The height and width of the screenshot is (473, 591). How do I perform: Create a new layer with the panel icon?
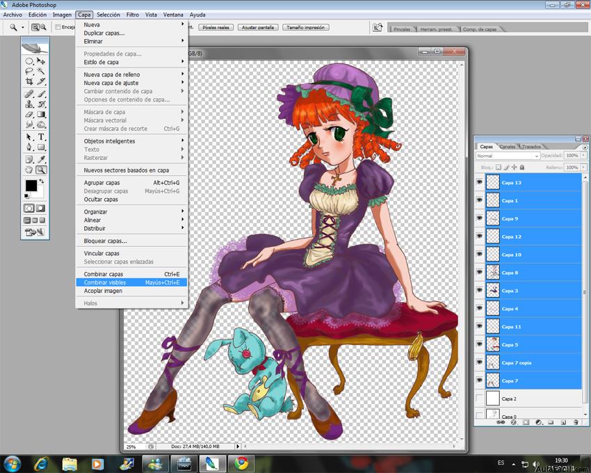(563, 422)
